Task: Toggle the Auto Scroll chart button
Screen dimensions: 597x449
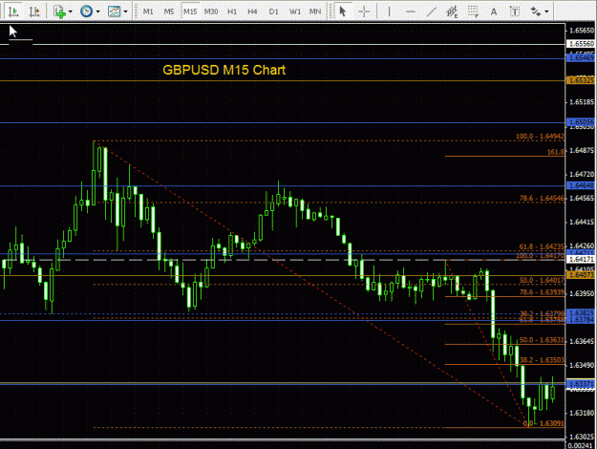Action: click(x=13, y=11)
